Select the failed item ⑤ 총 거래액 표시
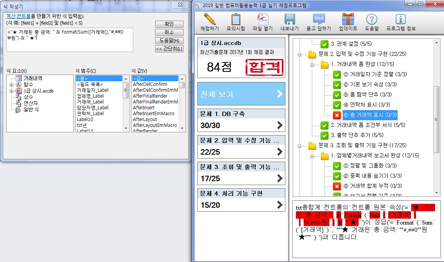This screenshot has width=444, height=262. pyautogui.click(x=370, y=115)
